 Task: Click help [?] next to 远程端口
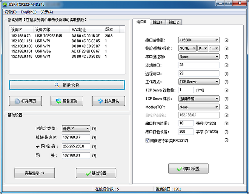click(x=226, y=73)
